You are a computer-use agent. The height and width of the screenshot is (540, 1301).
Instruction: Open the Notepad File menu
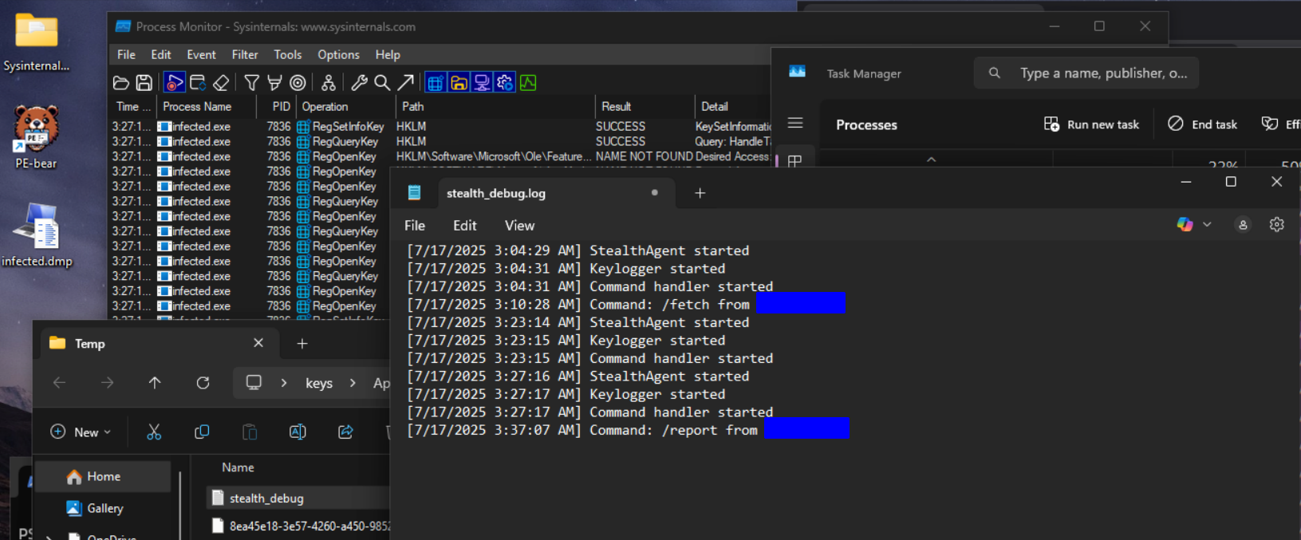pyautogui.click(x=415, y=226)
